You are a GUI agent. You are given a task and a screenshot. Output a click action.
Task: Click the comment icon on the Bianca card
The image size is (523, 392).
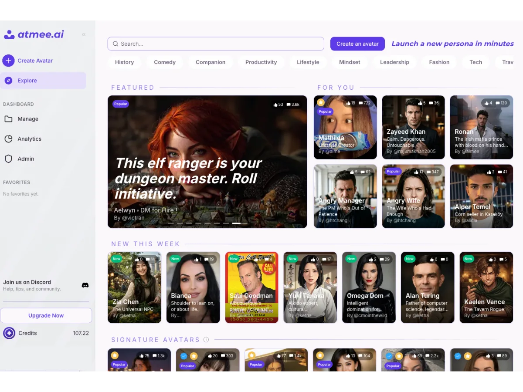[207, 259]
